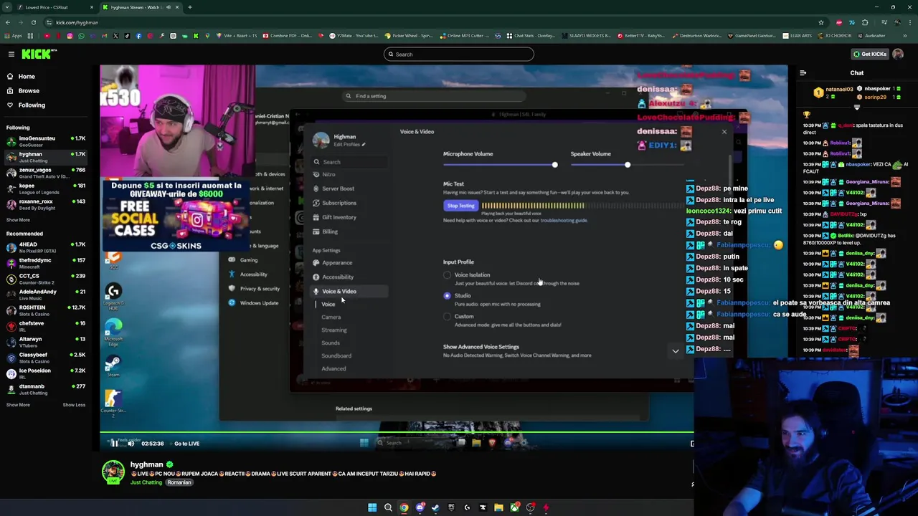Click the Get KICKs button

[870, 54]
